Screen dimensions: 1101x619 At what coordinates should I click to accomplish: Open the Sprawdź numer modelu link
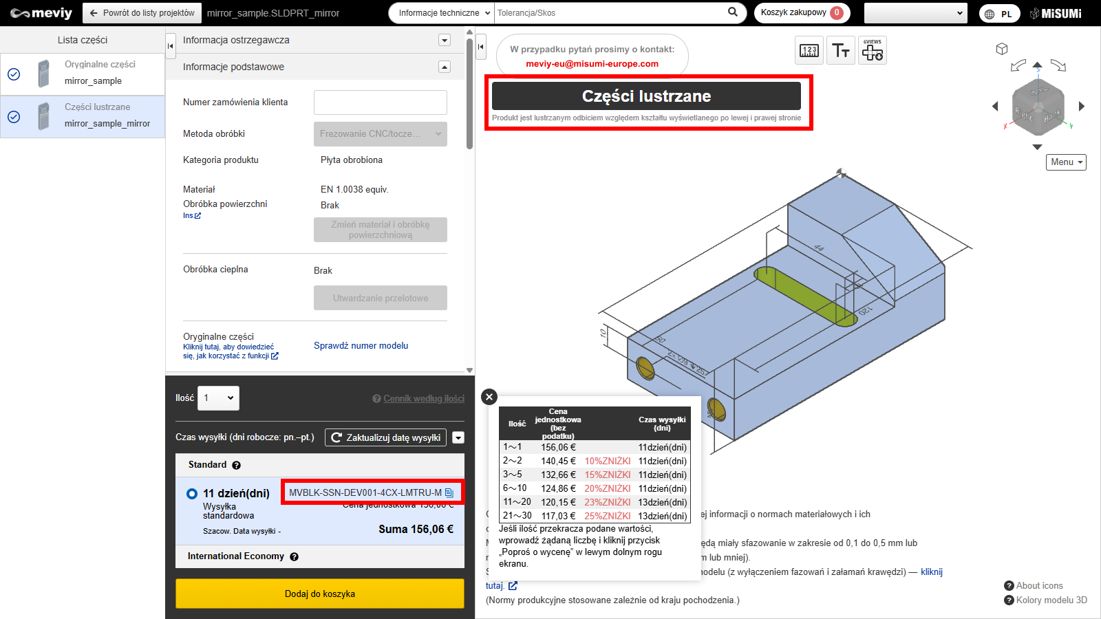coord(361,345)
